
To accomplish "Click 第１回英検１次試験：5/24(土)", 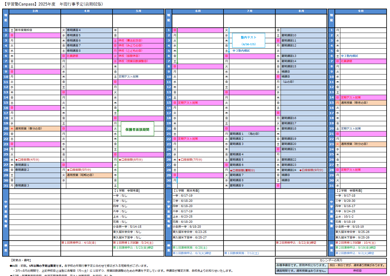I will [133, 242].
